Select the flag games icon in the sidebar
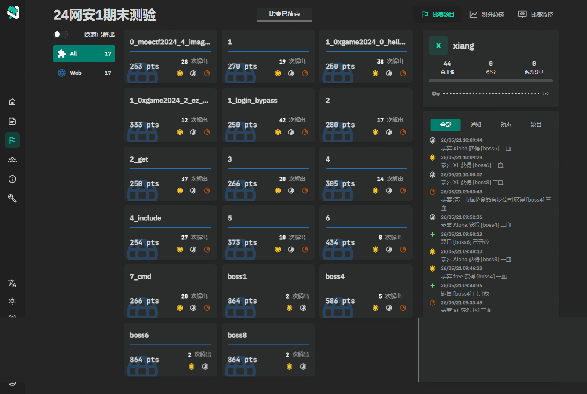This screenshot has width=587, height=394. point(12,140)
